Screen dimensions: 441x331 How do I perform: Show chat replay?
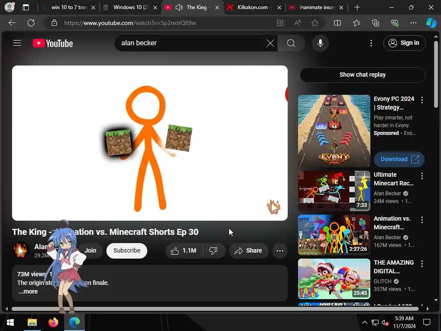coord(362,75)
